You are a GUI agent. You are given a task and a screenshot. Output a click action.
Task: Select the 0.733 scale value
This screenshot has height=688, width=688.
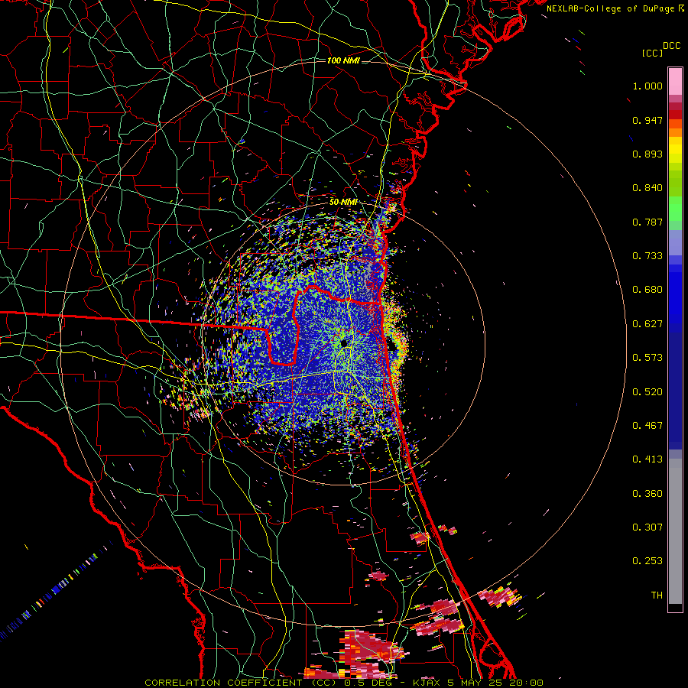coord(647,256)
